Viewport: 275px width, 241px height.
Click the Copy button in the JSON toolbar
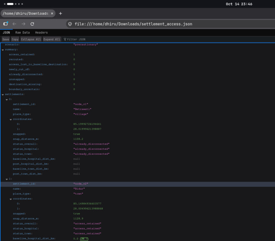tap(15, 40)
